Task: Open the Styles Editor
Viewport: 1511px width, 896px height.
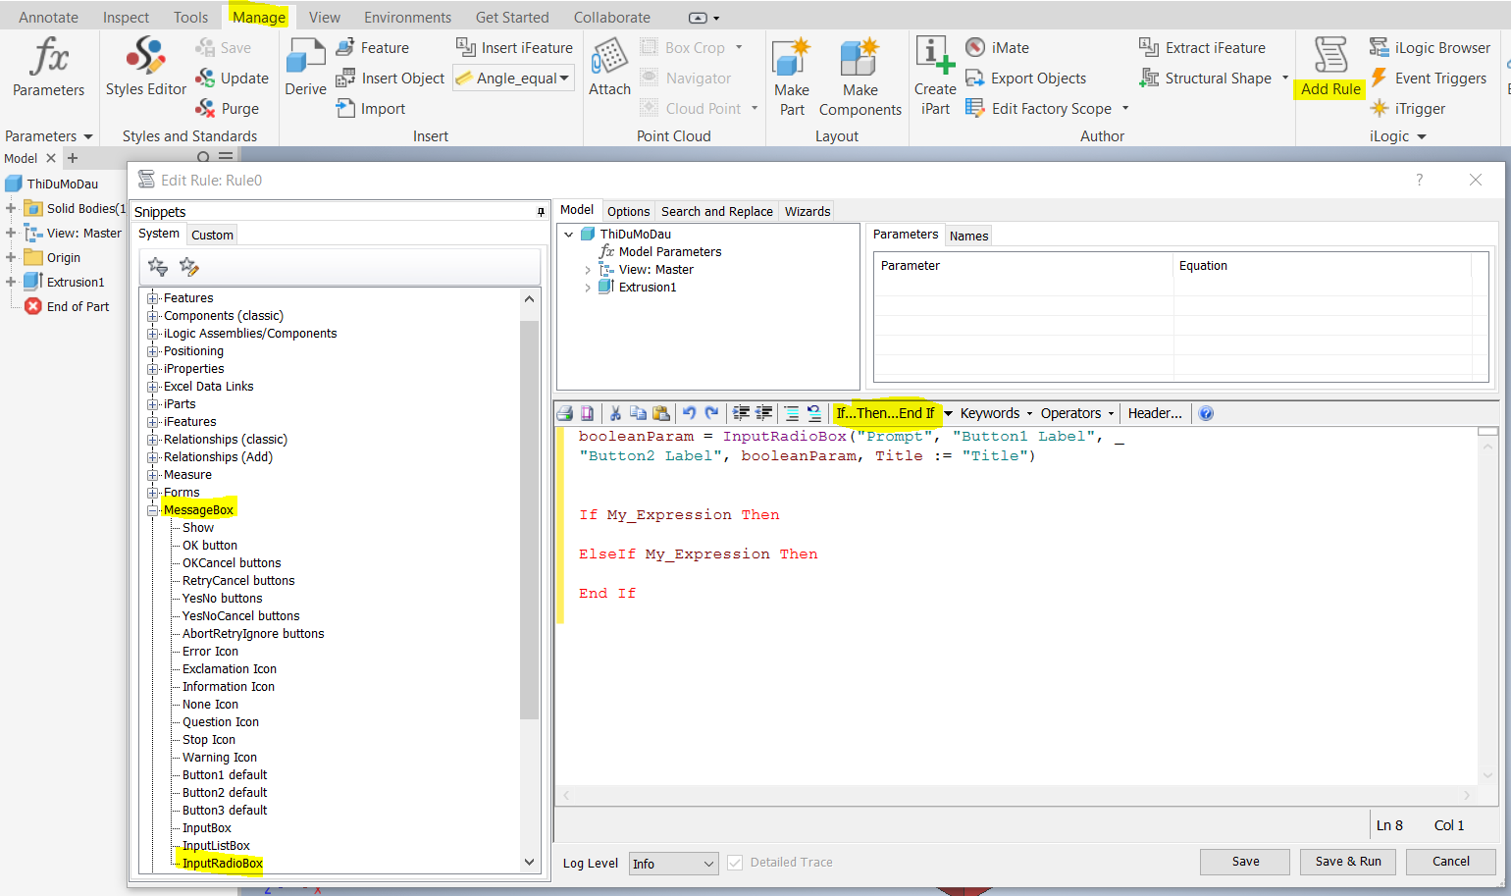Action: coord(145,67)
